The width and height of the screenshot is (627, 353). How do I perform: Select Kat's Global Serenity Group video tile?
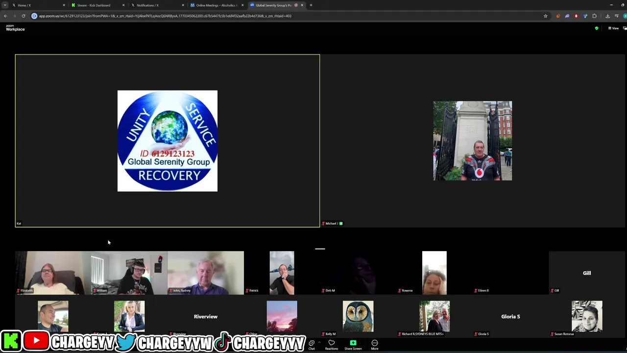pos(168,141)
